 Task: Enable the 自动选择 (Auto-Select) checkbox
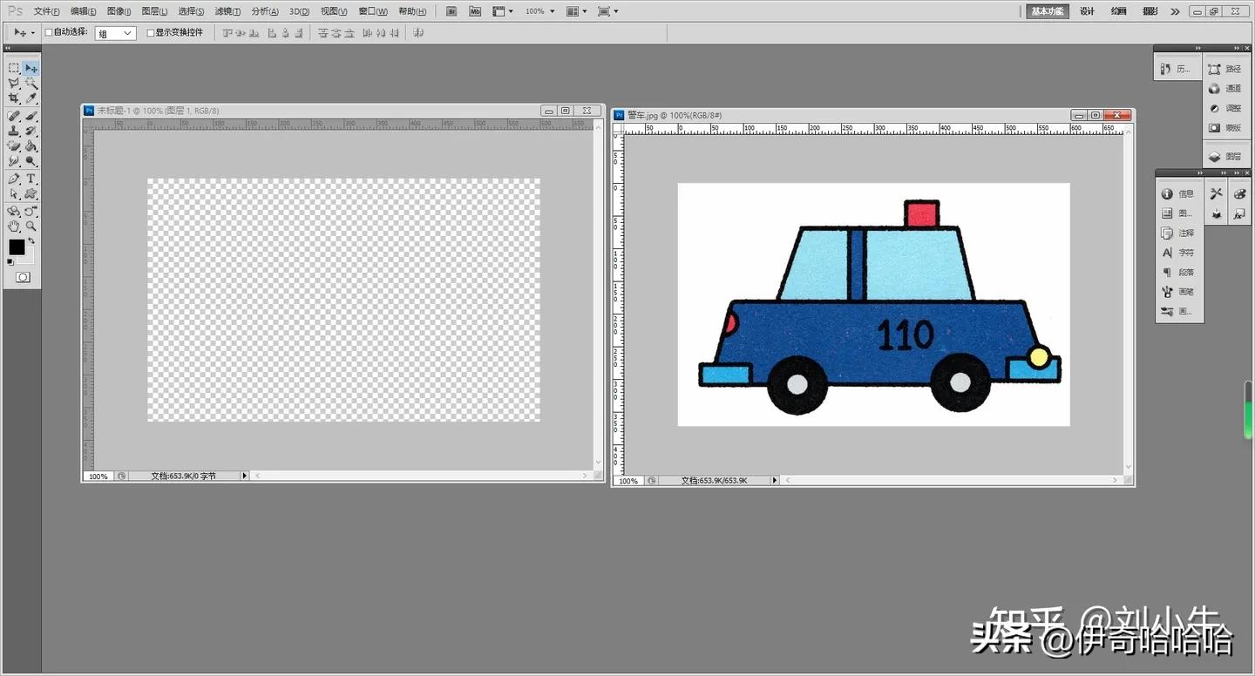(x=49, y=32)
